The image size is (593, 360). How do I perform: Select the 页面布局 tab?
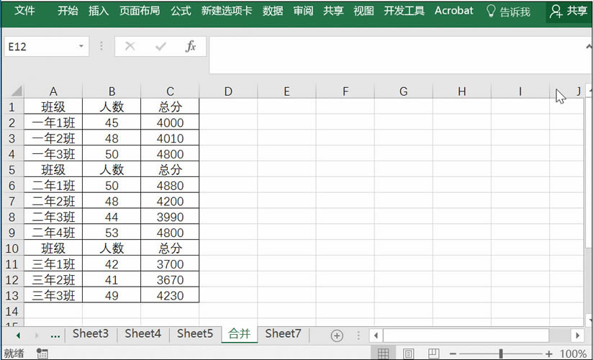tap(140, 11)
